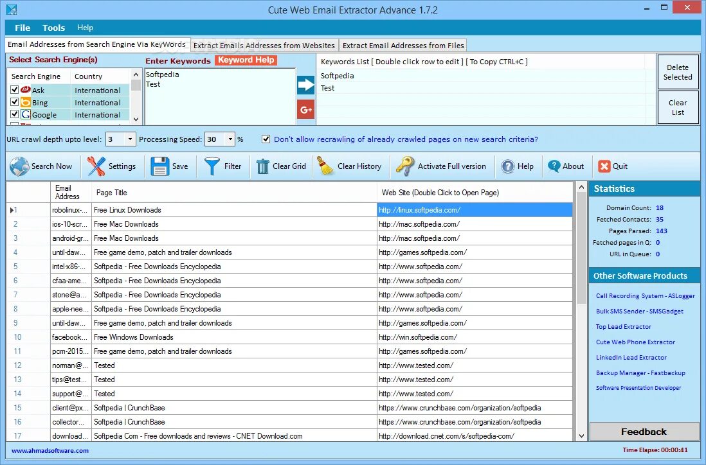Open the Top Lead Extractor link
706x465 pixels.
624,326
